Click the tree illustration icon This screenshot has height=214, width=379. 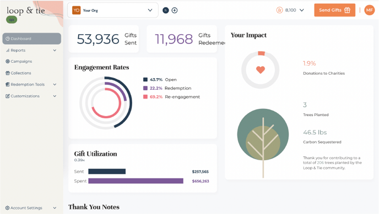263,143
